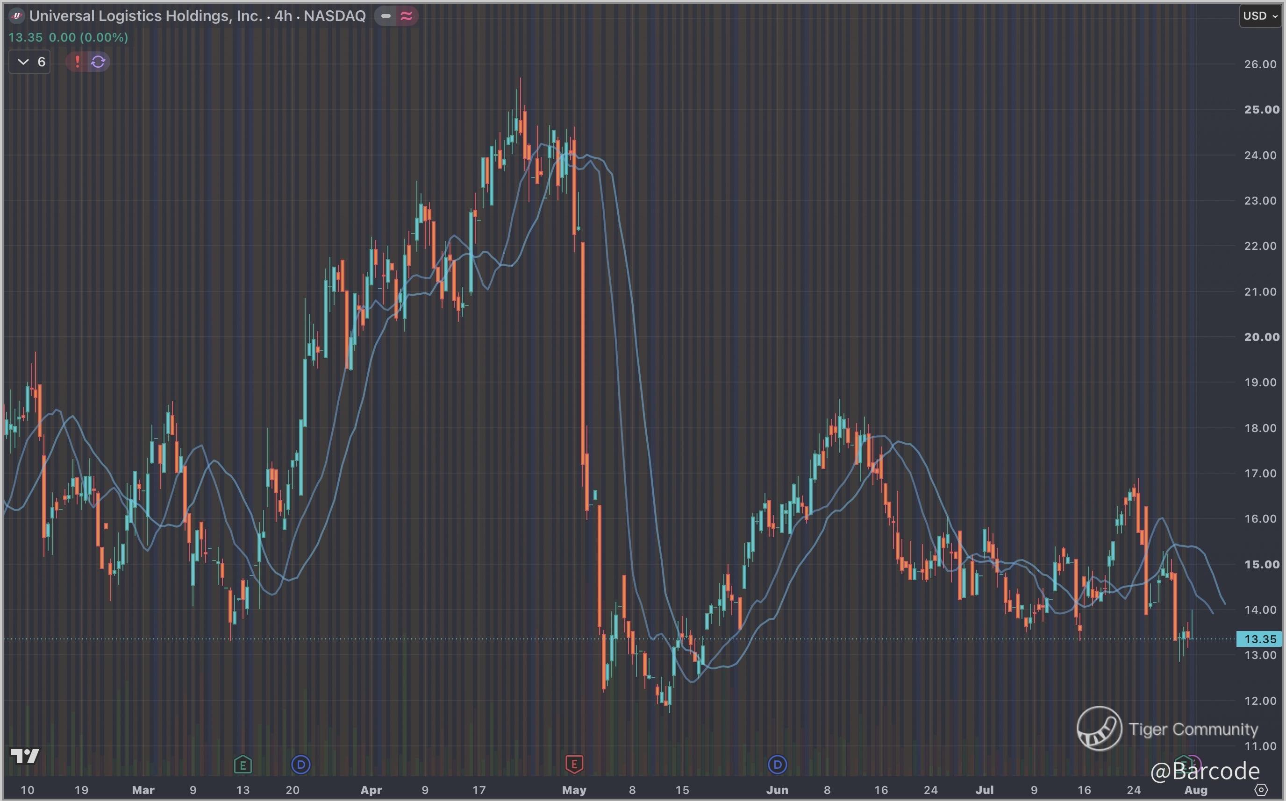
Task: Click the 26.00 price axis label
Action: tap(1260, 64)
